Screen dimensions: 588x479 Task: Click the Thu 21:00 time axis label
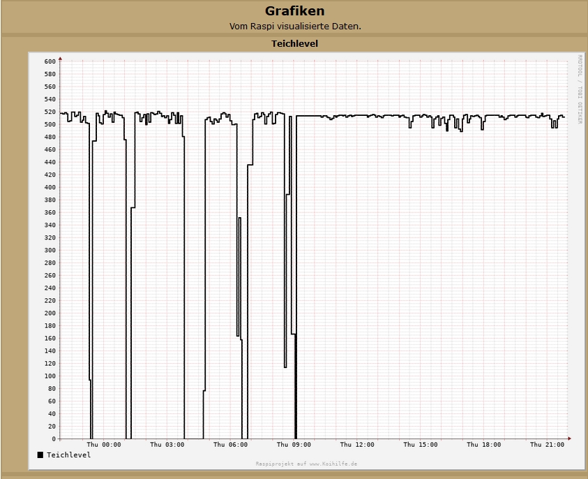click(x=547, y=444)
